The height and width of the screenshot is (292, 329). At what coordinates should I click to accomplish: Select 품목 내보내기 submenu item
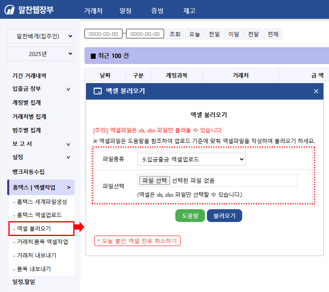coord(32,269)
